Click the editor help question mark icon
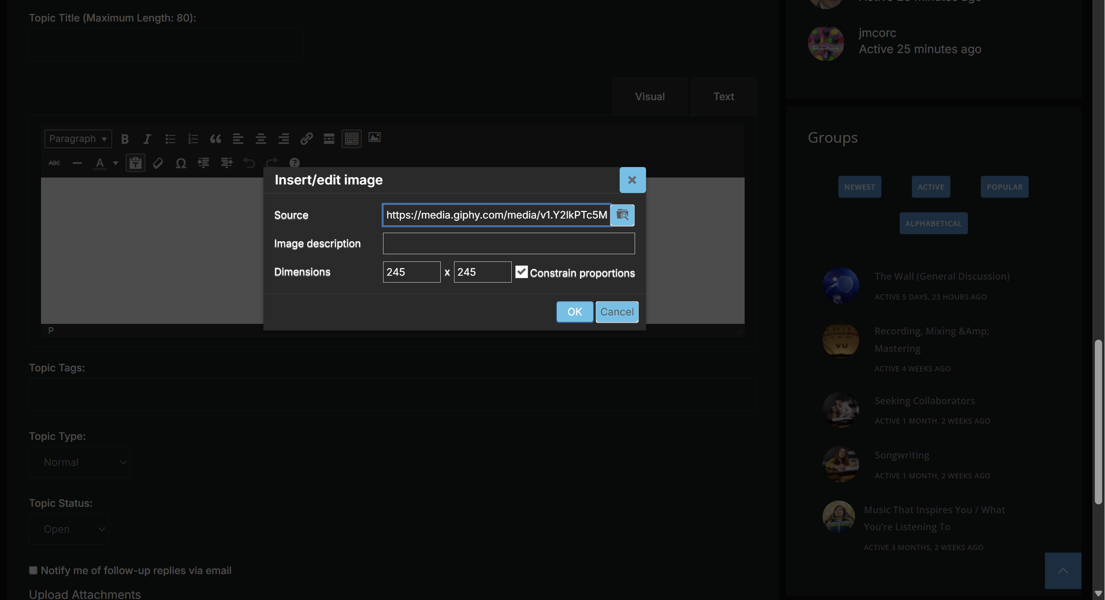Viewport: 1105px width, 600px height. [x=294, y=163]
